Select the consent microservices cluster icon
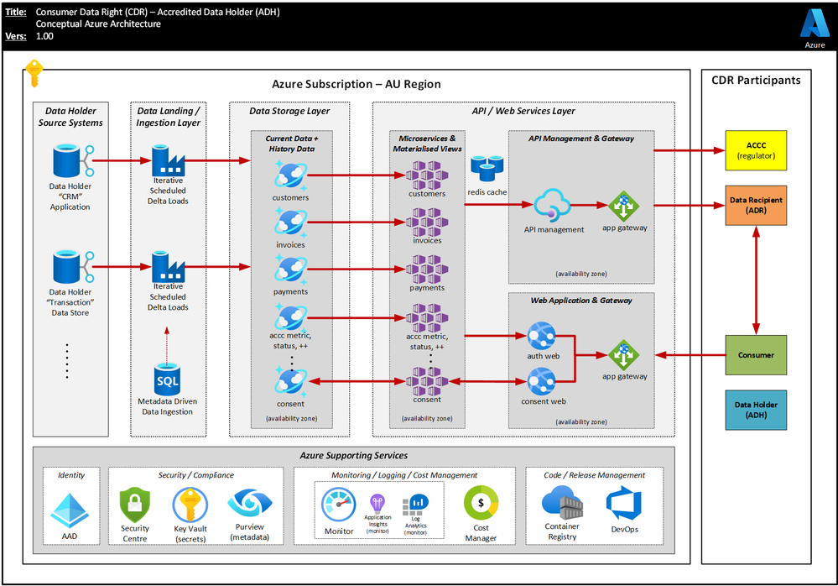This screenshot has height=586, width=838. tap(427, 380)
